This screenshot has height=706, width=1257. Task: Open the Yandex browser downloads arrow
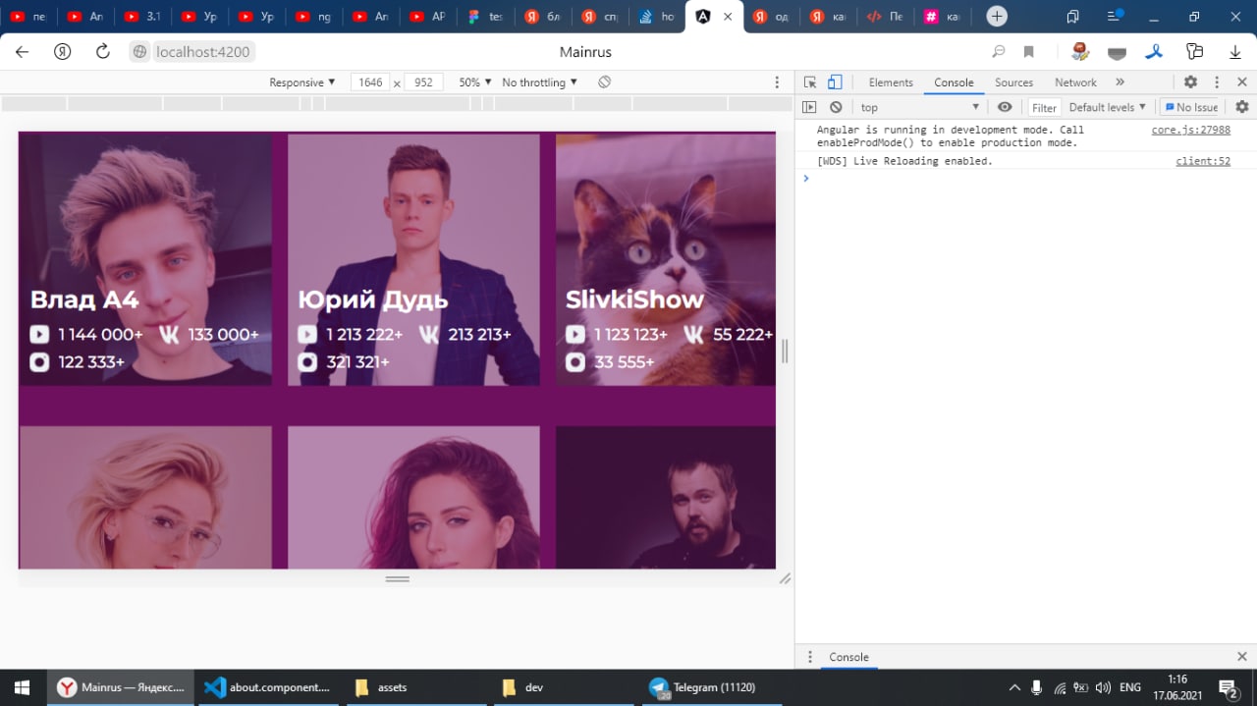pyautogui.click(x=1235, y=52)
